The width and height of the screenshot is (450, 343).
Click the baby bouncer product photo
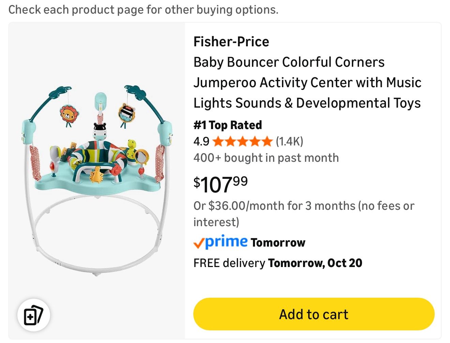click(x=96, y=181)
